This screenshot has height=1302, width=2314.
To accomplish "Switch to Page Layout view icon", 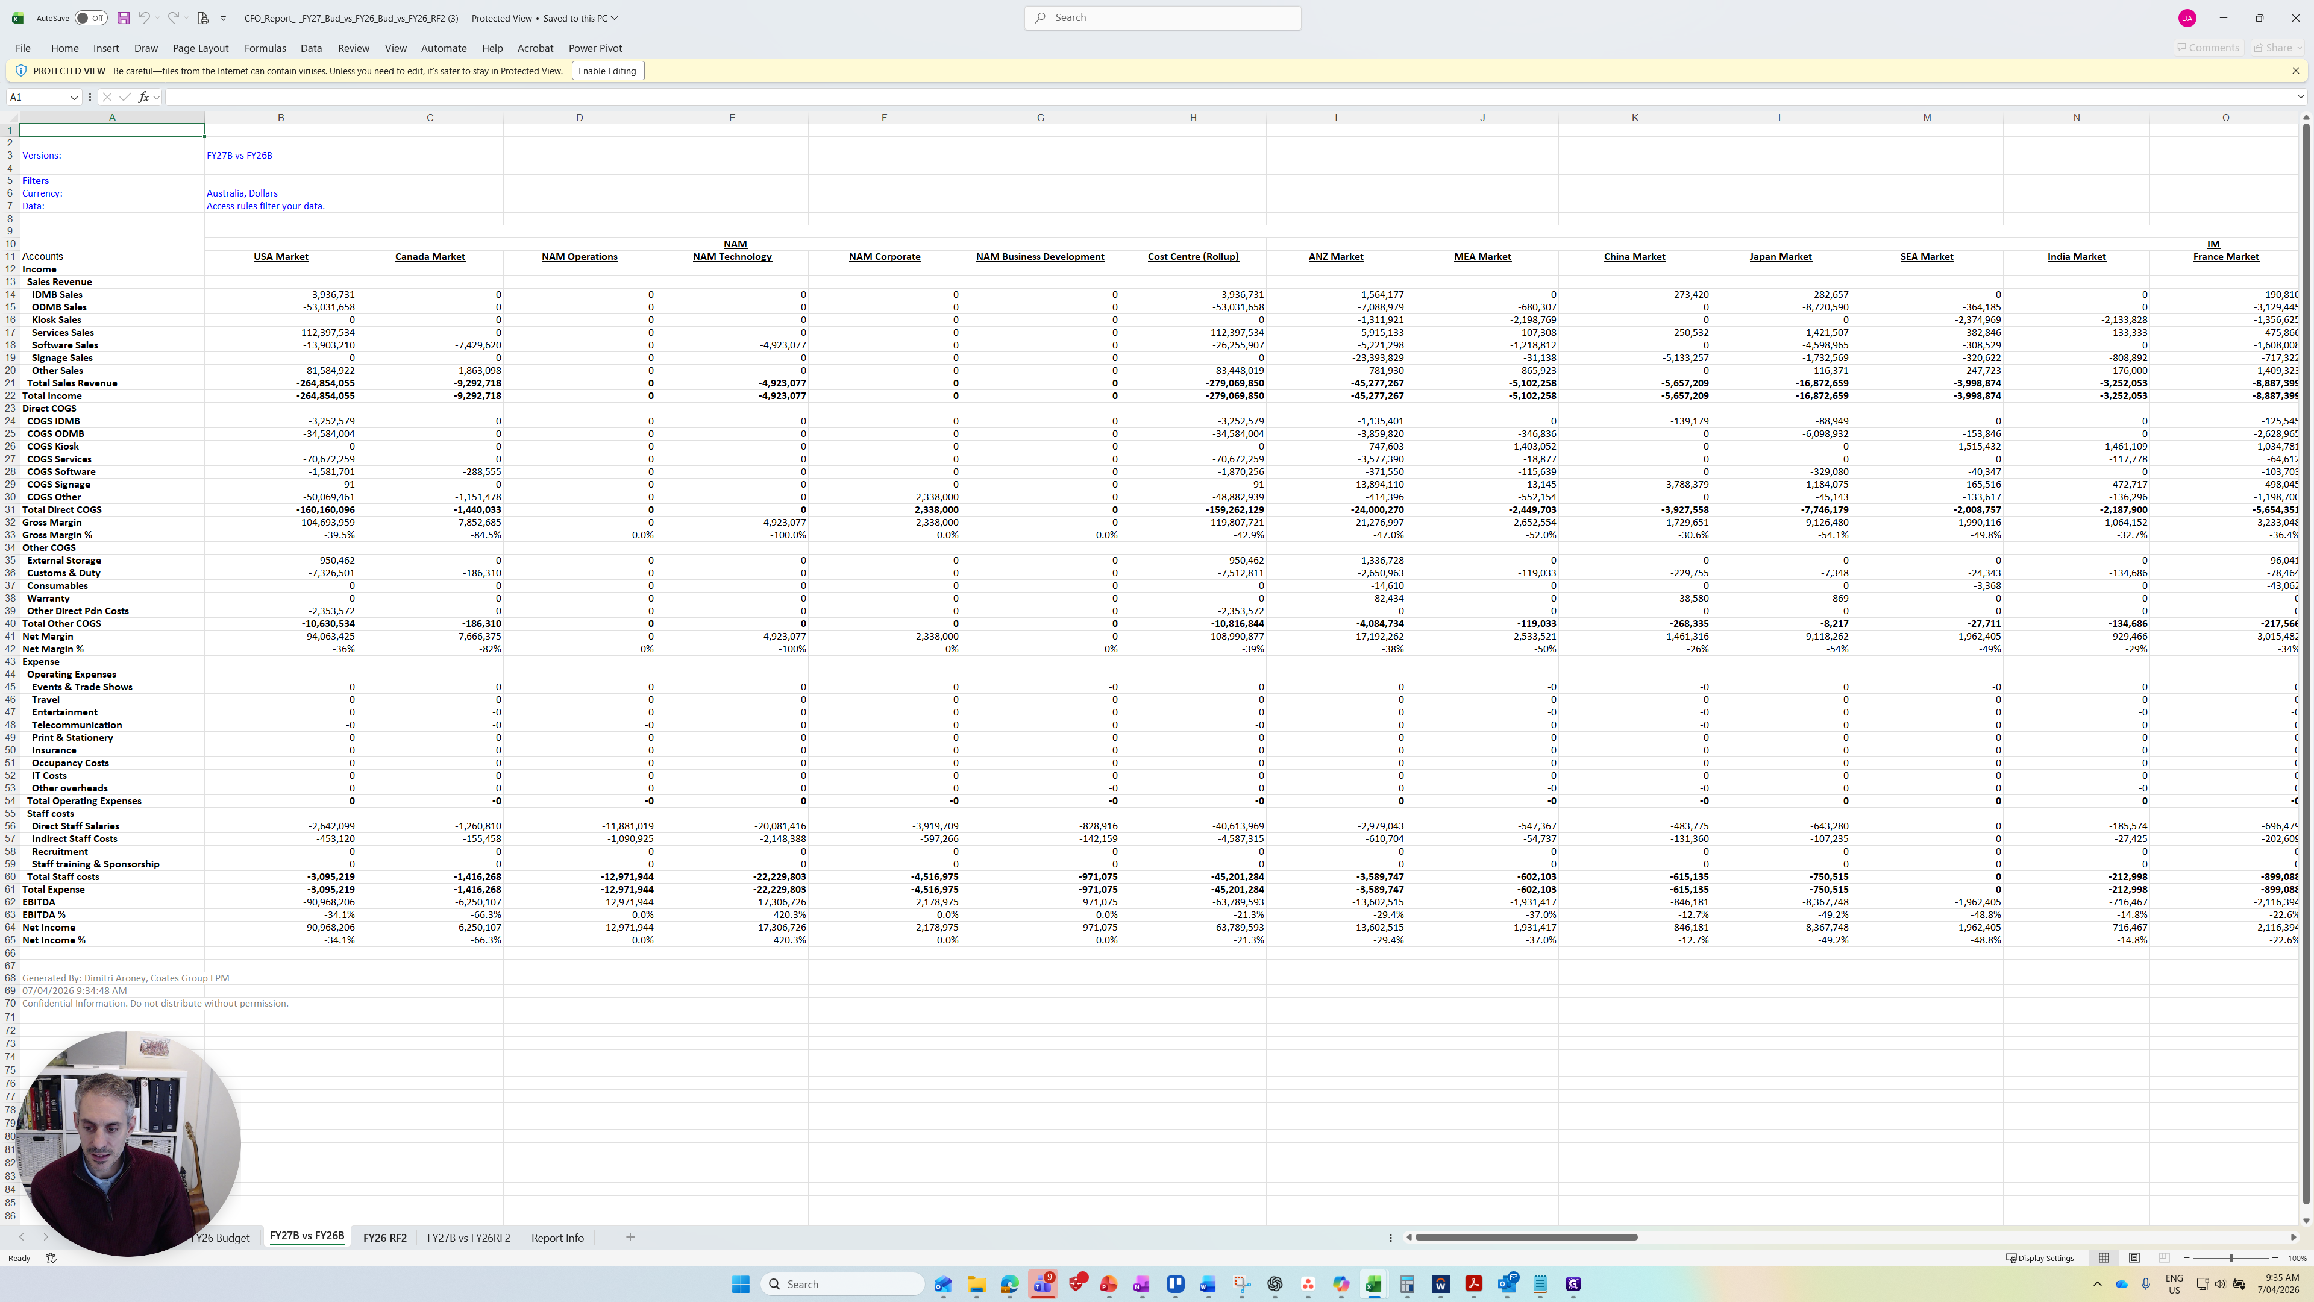I will click(x=2134, y=1258).
